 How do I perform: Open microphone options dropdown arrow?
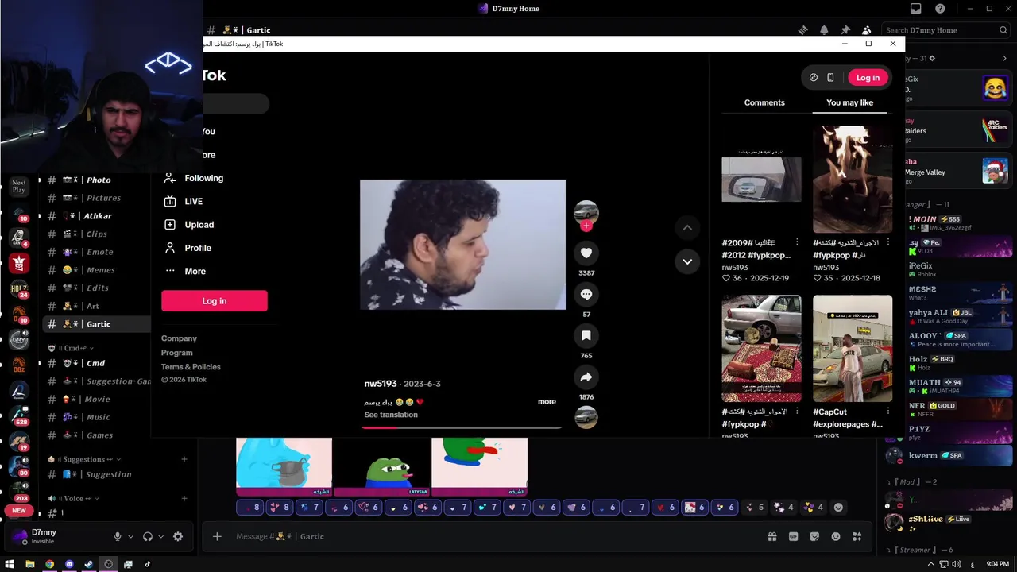130,536
